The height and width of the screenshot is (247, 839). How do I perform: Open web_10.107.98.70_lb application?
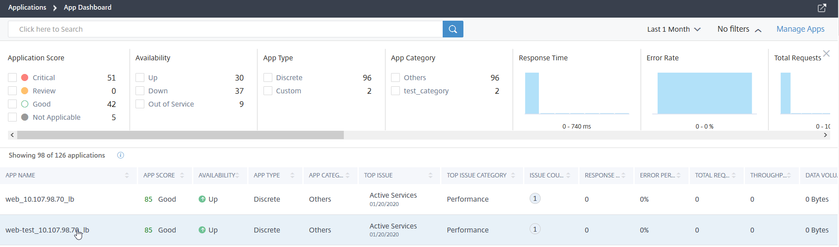pos(40,199)
